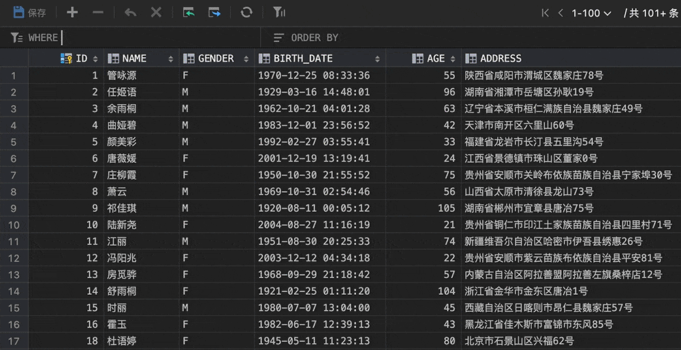Toggle sort arrows on NAME column
The height and width of the screenshot is (350, 681).
(172, 59)
